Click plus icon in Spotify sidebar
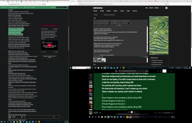The height and width of the screenshot is (123, 192). coord(91,78)
